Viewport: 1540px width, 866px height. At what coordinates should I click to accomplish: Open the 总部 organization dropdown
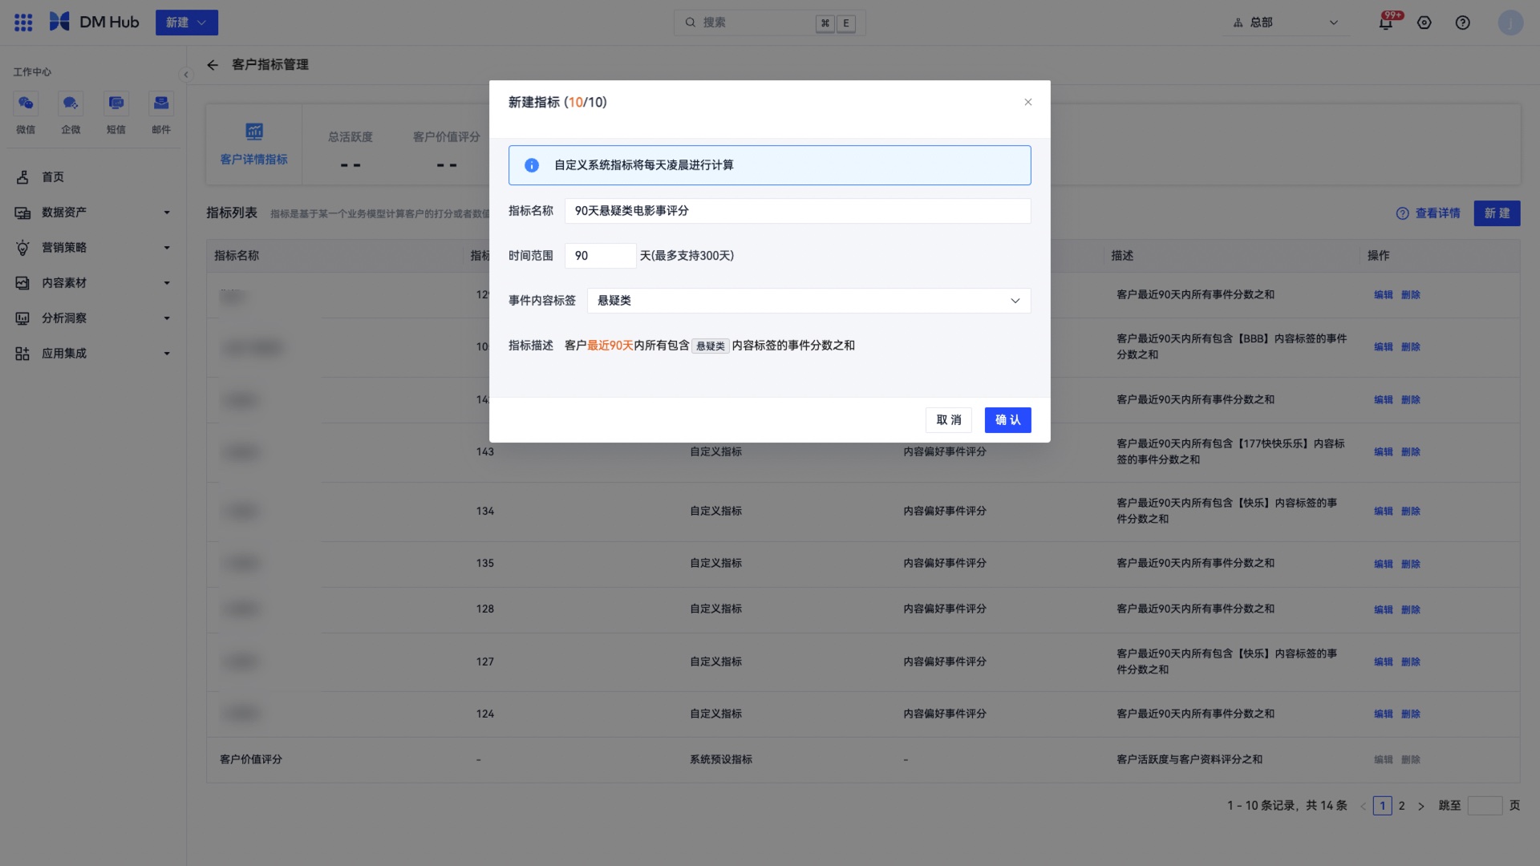[1286, 22]
